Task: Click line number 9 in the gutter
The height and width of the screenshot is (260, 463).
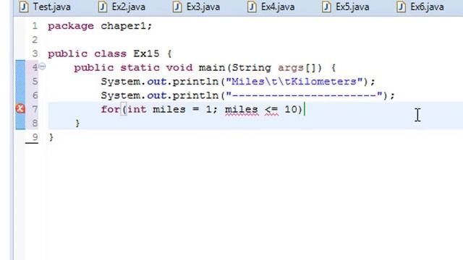Action: (x=35, y=137)
